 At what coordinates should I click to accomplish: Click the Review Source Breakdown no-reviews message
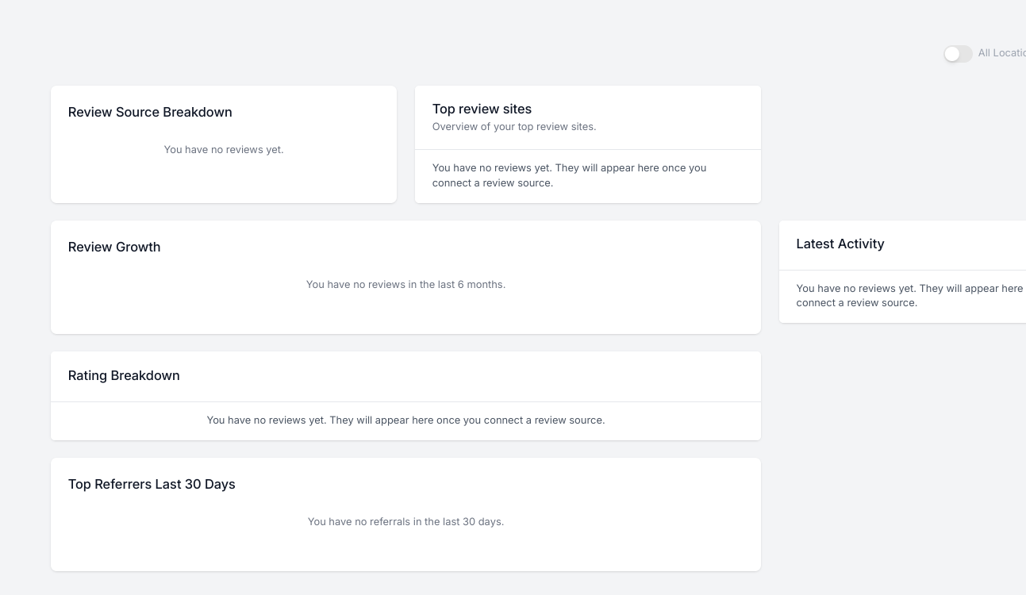224,149
